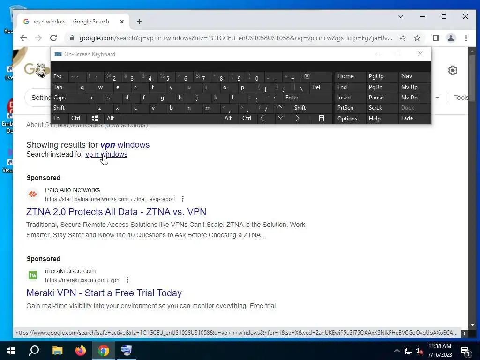The image size is (480, 360).
Task: Click the context menu key on keyboard
Action: click(322, 119)
